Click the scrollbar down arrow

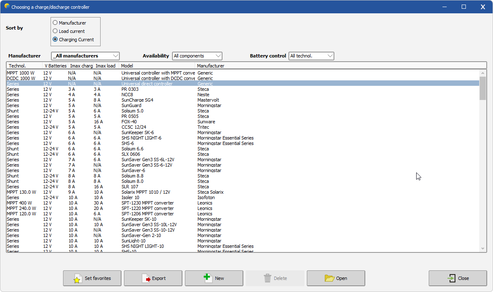[483, 249]
